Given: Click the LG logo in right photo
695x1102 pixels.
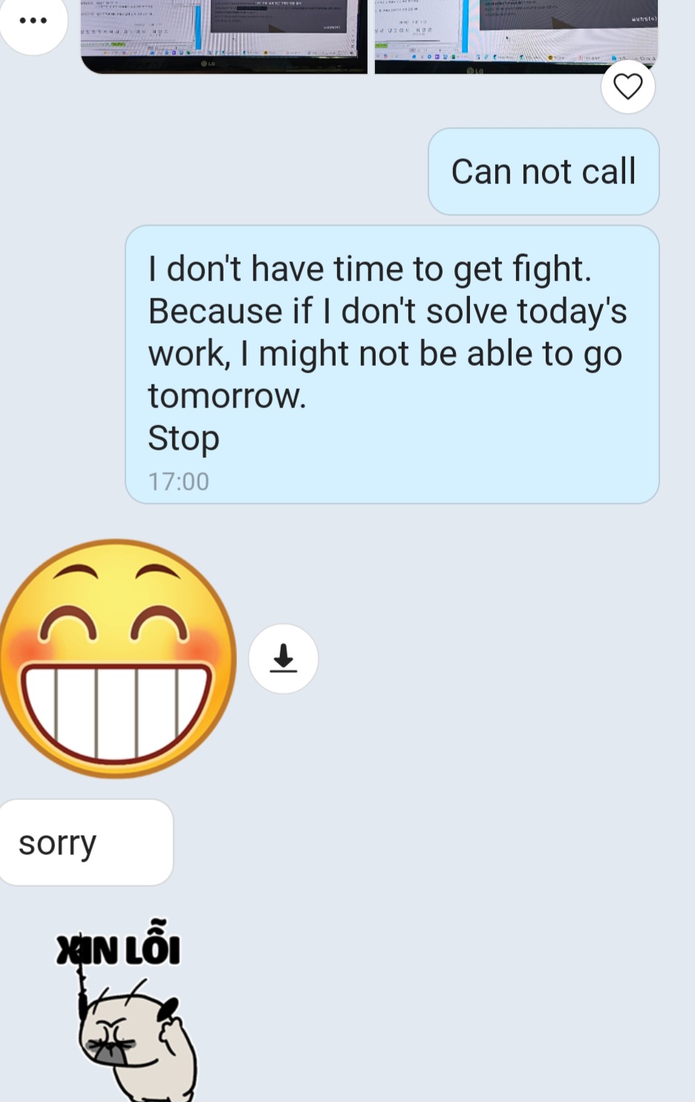Looking at the screenshot, I should [475, 70].
